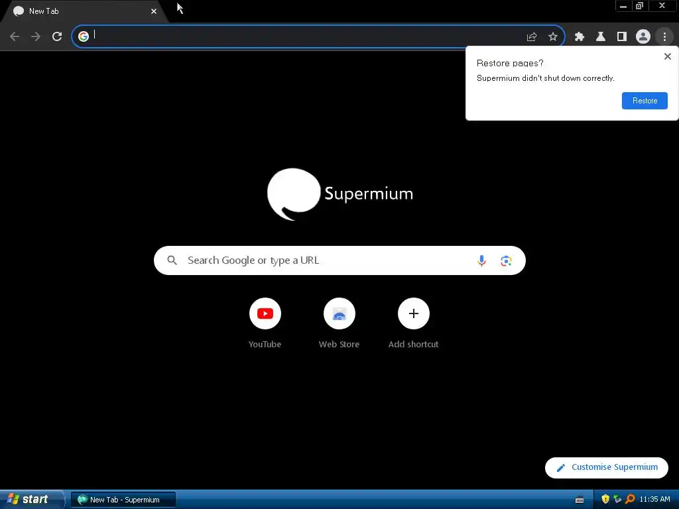Open the profile avatar menu
This screenshot has height=509, width=679.
643,37
